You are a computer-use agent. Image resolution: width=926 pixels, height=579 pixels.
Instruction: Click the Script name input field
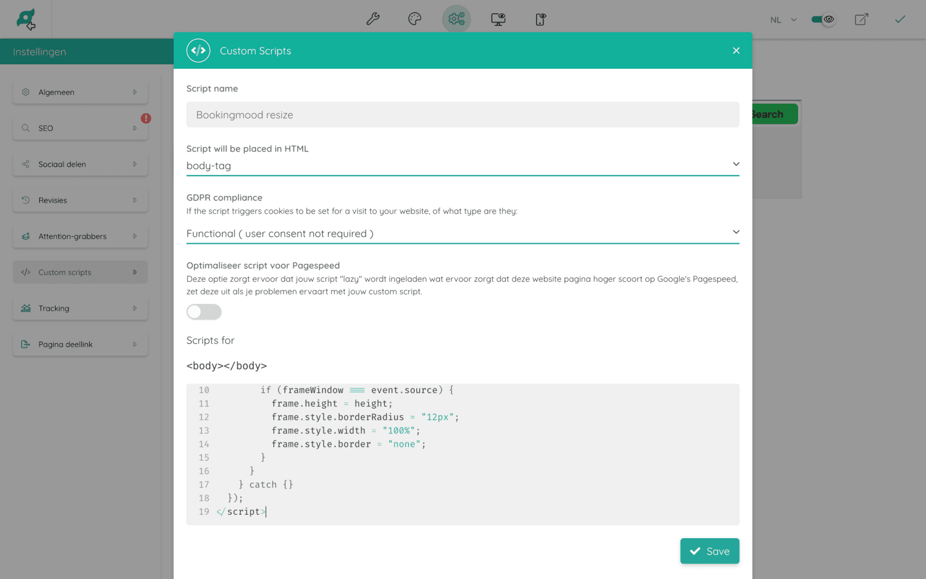click(x=462, y=115)
